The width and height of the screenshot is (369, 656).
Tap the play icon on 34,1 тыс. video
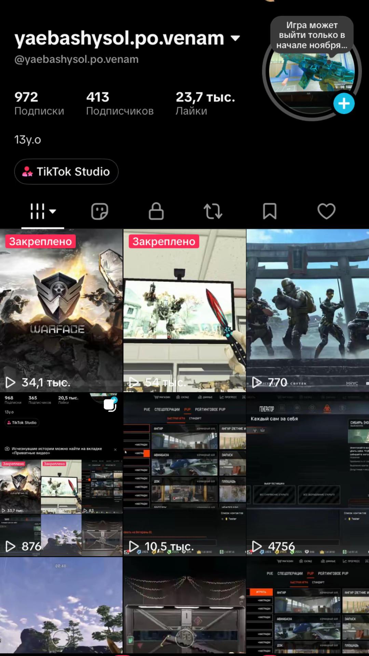point(10,382)
